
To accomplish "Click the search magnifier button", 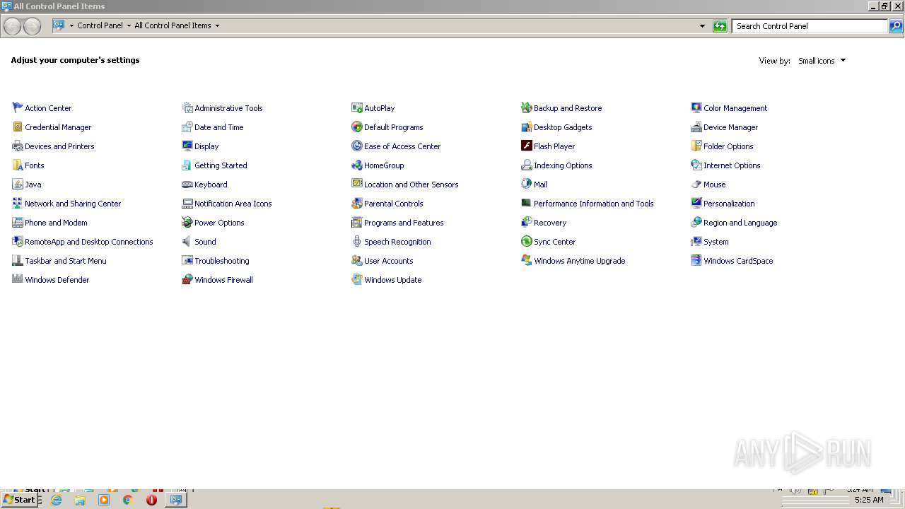I will coord(896,26).
